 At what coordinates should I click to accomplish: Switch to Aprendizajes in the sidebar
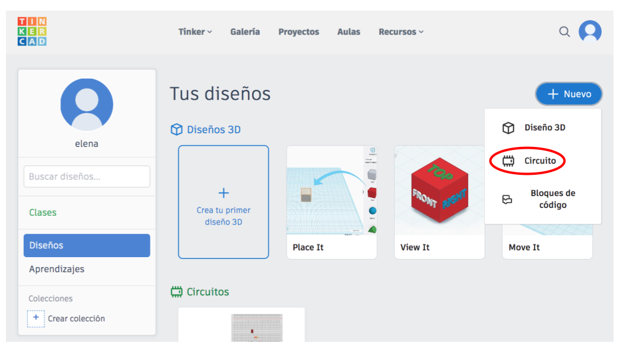pyautogui.click(x=56, y=269)
